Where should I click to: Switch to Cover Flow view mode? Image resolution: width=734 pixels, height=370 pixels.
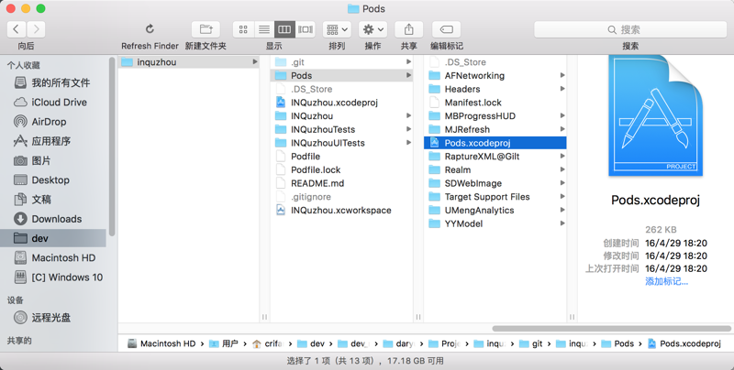306,29
